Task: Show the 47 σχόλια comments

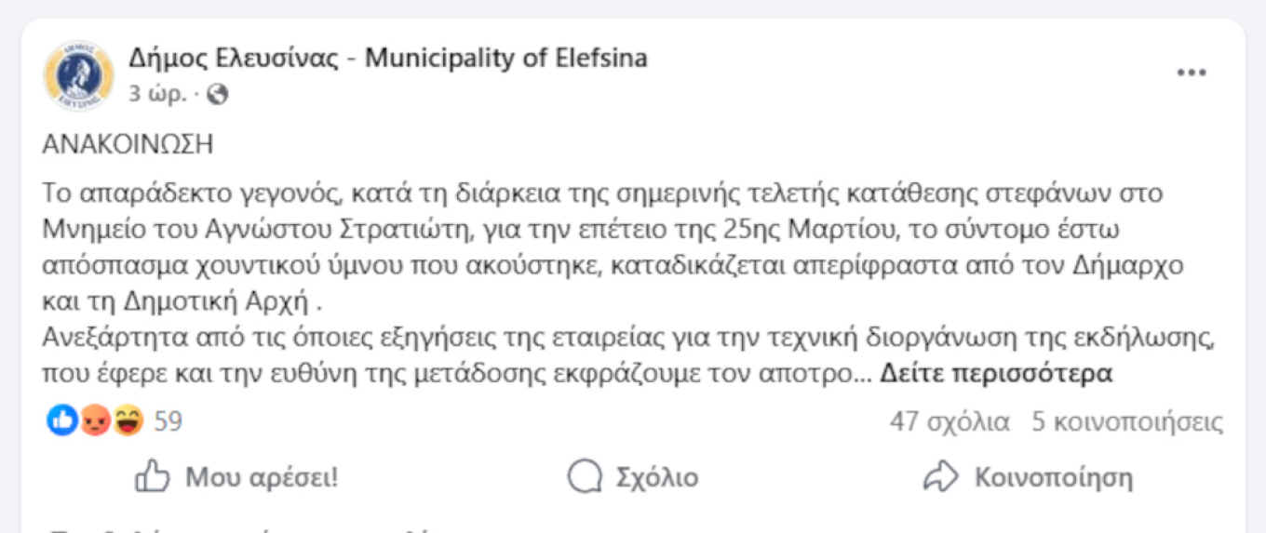Action: (x=949, y=422)
